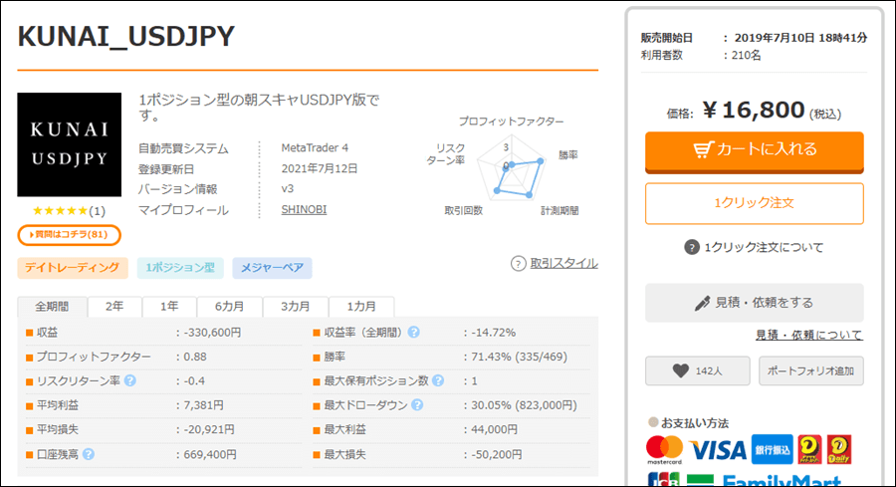The height and width of the screenshot is (487, 896).
Task: Click the リスクリターン率 value -0.4
Action: pyautogui.click(x=194, y=381)
